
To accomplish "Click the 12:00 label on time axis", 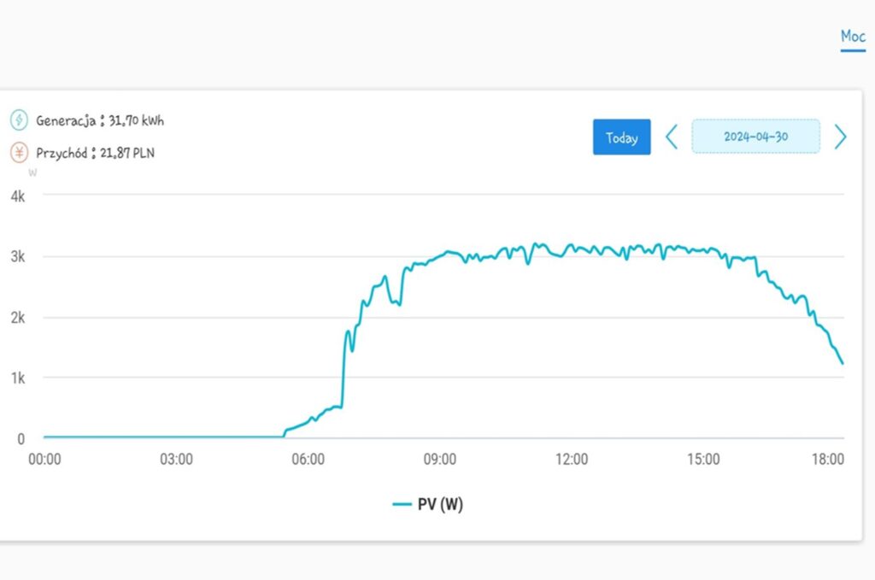I will pyautogui.click(x=572, y=460).
